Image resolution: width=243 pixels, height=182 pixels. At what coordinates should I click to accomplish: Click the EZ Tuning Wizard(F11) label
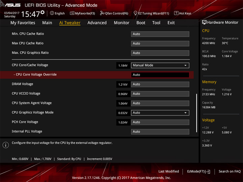pyautogui.click(x=154, y=13)
